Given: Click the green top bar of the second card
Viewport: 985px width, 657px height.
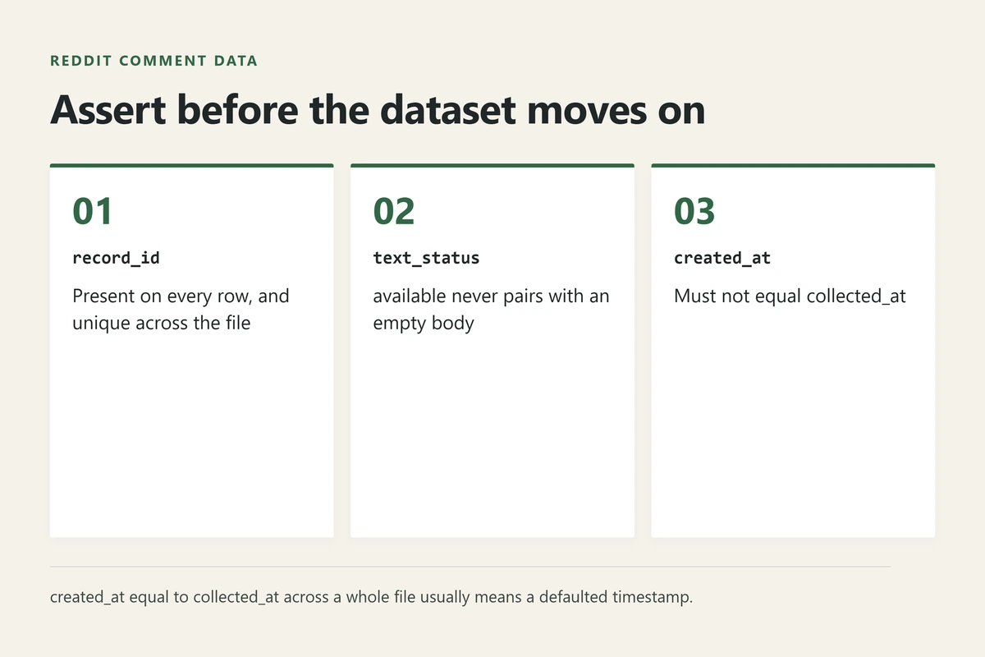Looking at the screenshot, I should click(492, 165).
